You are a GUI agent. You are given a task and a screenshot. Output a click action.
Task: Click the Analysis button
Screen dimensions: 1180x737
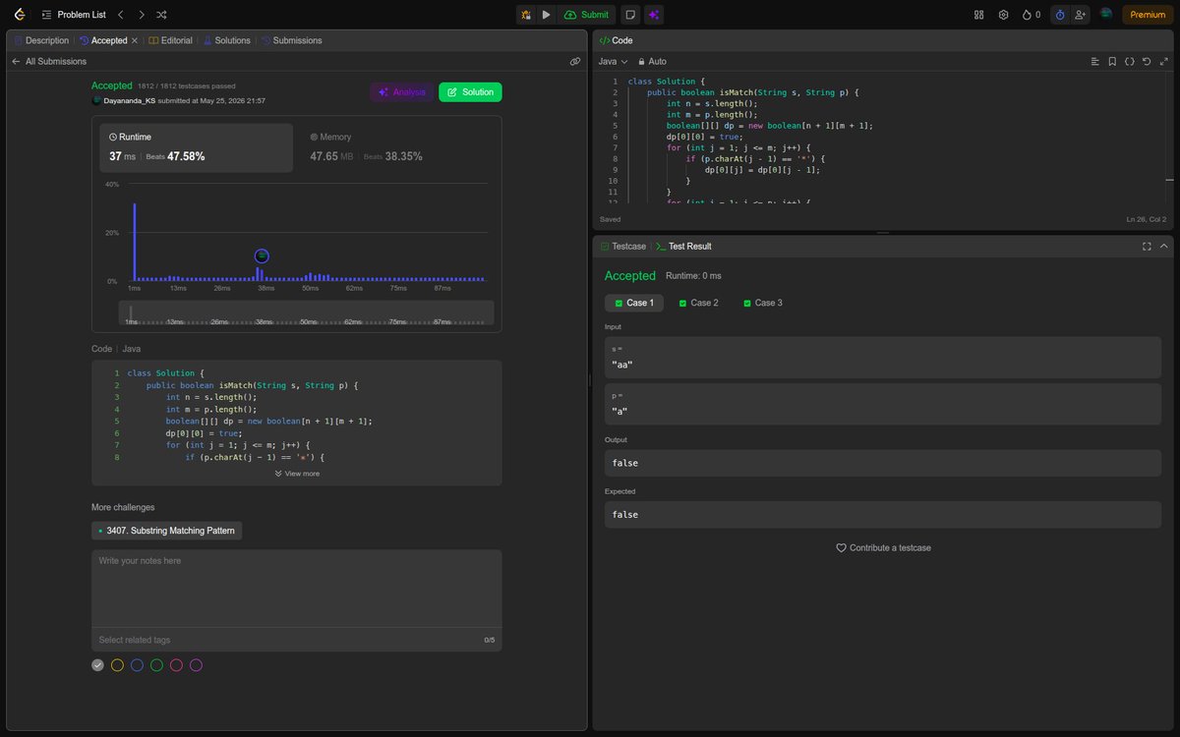[402, 91]
